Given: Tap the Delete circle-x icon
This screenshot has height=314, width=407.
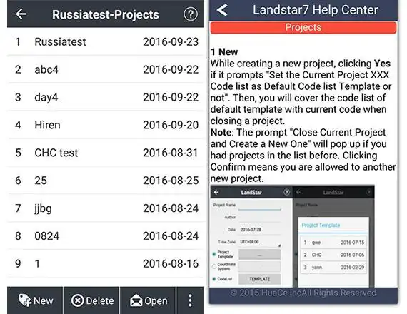Looking at the screenshot, I should point(77,300).
